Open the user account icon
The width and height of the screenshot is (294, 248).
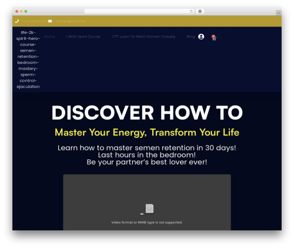pos(201,36)
